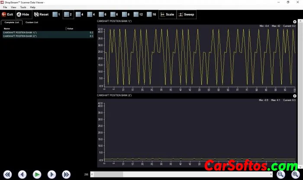Skip to the beginning of the recording

7,174
